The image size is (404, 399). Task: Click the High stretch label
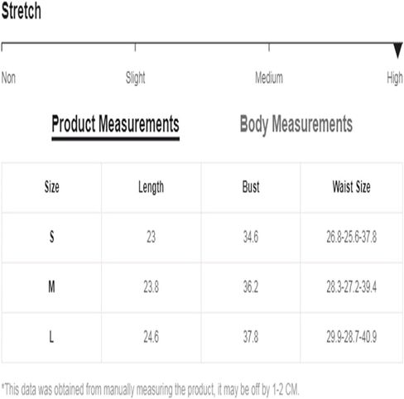coord(395,79)
